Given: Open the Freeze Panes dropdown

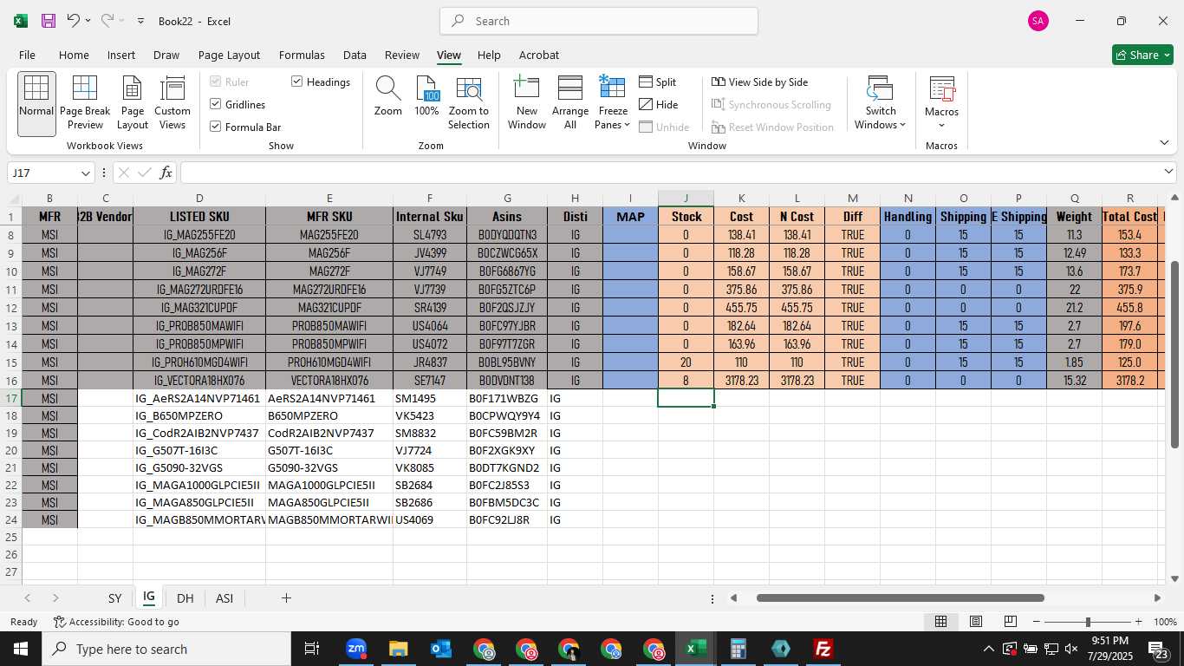Looking at the screenshot, I should [x=613, y=103].
